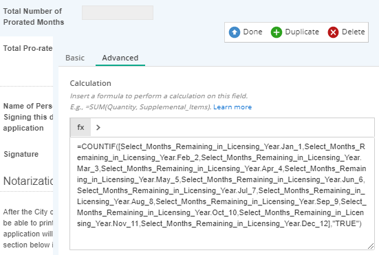Viewport: 379px width, 255px height.
Task: Select the Total Number of Prorated Months label
Action: click(34, 16)
